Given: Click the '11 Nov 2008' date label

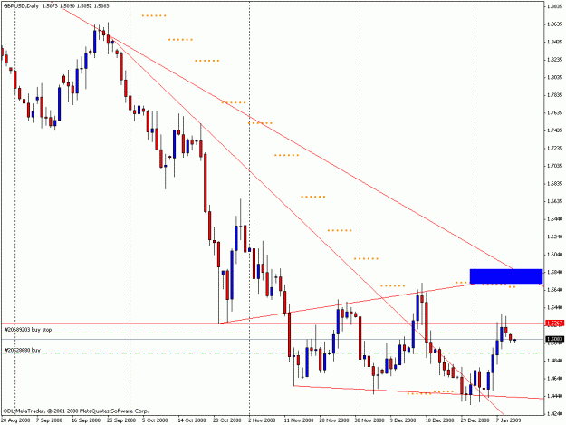Looking at the screenshot, I should pos(298,420).
